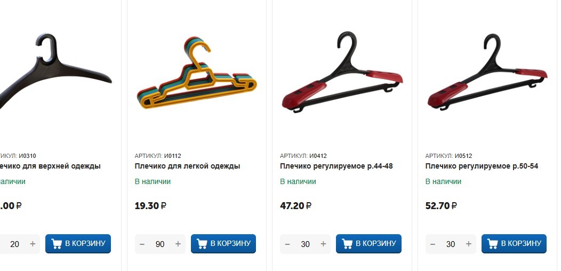The height and width of the screenshot is (271, 561).
Task: Select quantity field showing 90
Action: 160,244
